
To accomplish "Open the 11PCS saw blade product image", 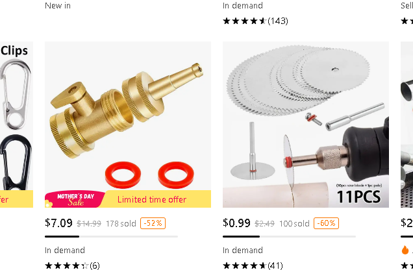I will (x=306, y=125).
